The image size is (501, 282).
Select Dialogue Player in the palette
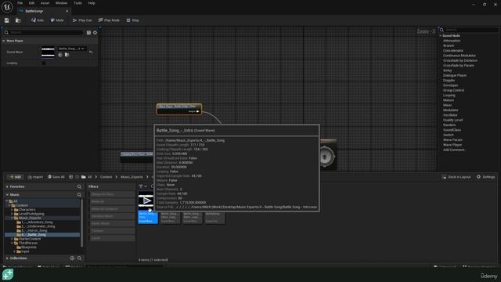[455, 75]
